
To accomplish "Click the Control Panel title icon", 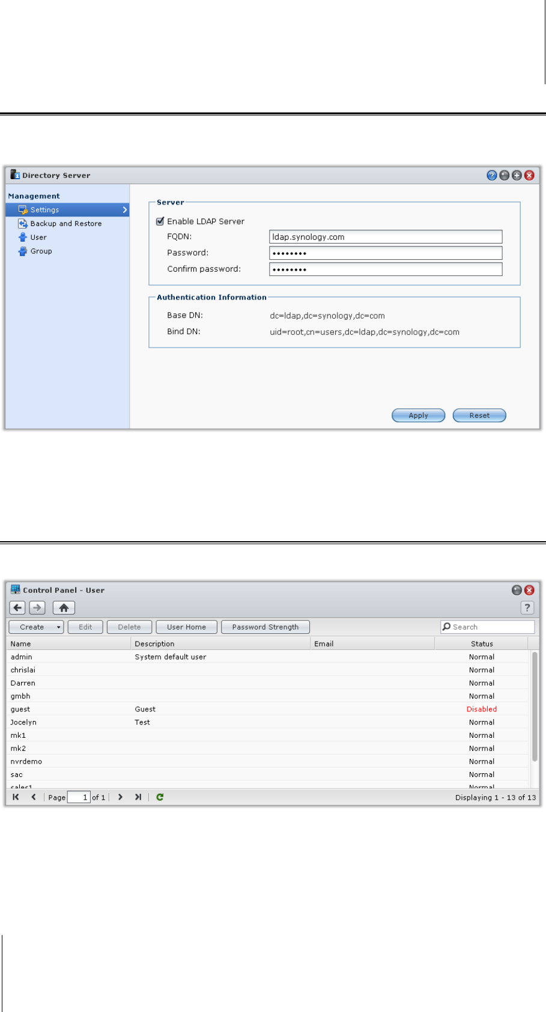I will (16, 590).
